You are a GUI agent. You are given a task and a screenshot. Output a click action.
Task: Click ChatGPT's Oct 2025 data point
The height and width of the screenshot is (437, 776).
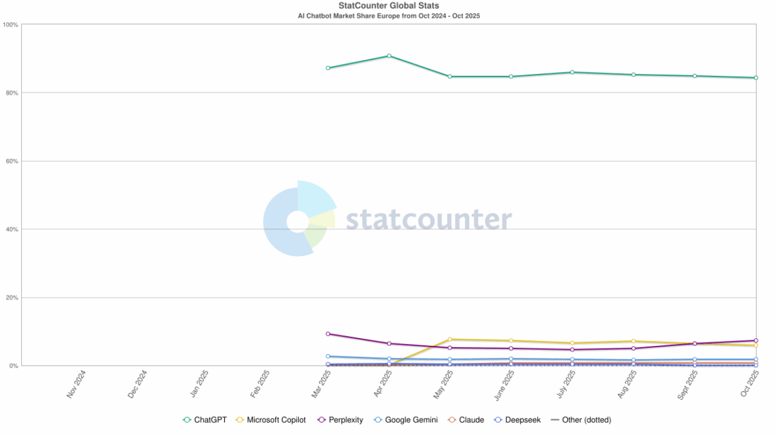[756, 78]
